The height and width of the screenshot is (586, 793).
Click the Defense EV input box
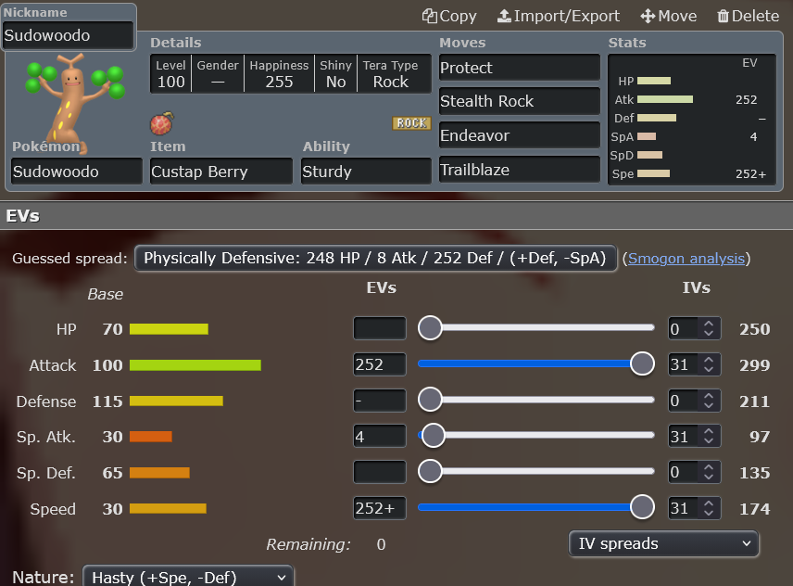[380, 401]
